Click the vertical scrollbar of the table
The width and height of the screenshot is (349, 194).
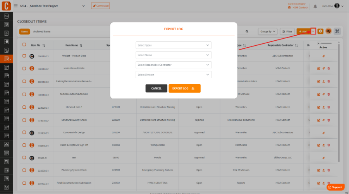point(339,102)
